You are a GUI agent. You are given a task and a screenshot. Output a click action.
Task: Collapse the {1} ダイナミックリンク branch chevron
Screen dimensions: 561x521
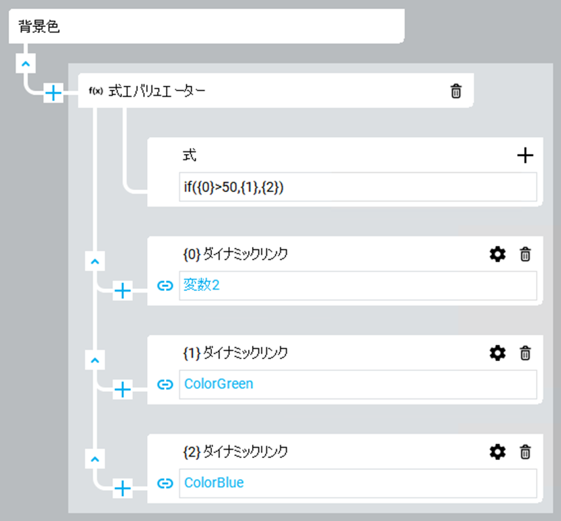click(96, 360)
